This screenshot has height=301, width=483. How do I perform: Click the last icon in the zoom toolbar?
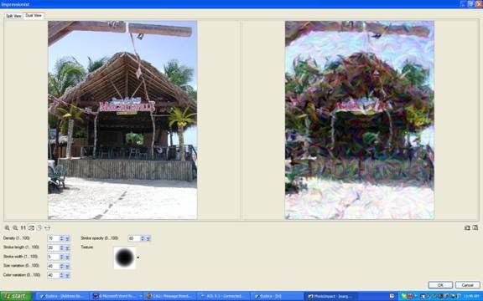[47, 228]
